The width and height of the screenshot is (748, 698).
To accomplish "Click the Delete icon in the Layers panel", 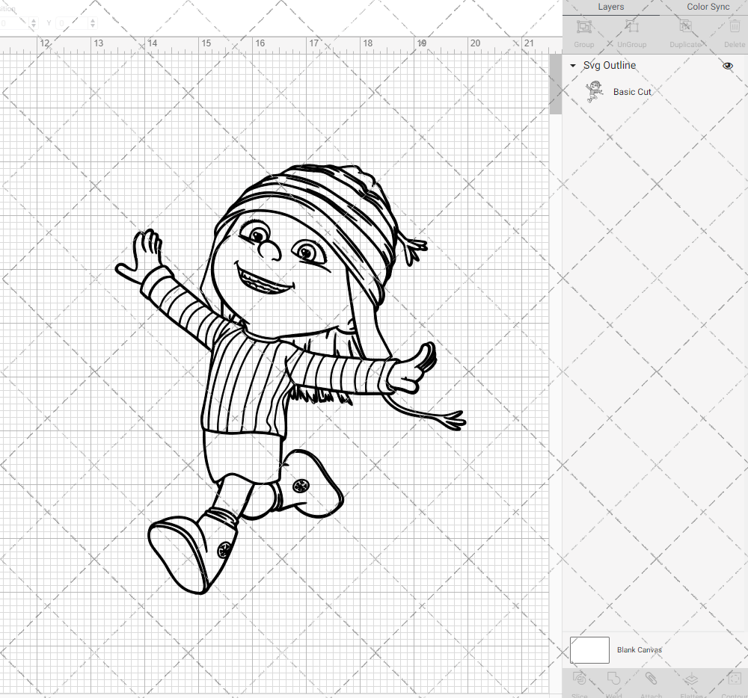I will [x=735, y=26].
